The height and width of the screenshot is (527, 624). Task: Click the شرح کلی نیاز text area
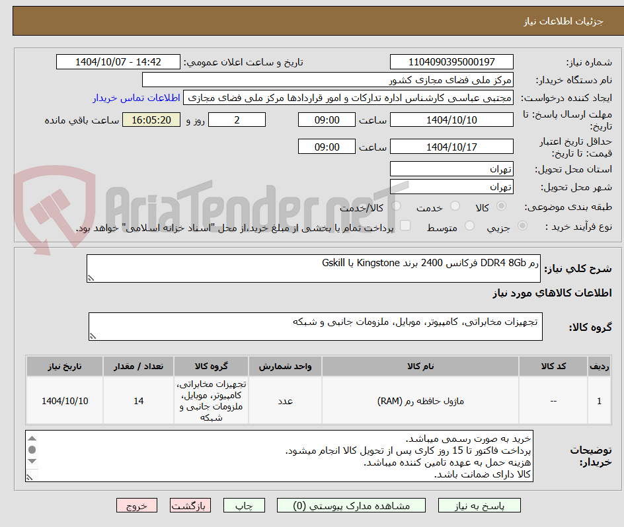tap(313, 269)
